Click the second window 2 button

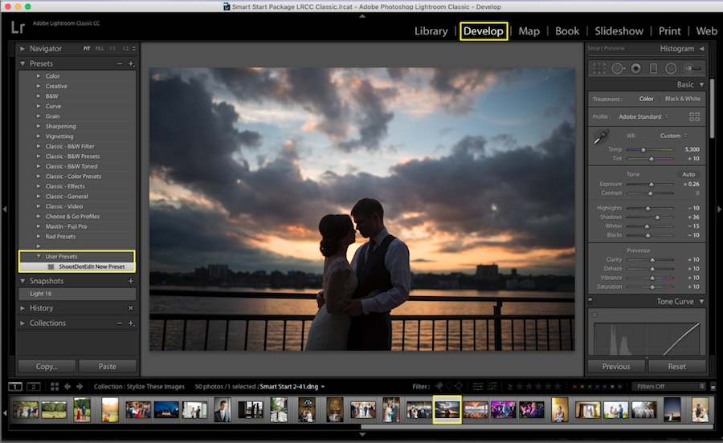tap(34, 387)
